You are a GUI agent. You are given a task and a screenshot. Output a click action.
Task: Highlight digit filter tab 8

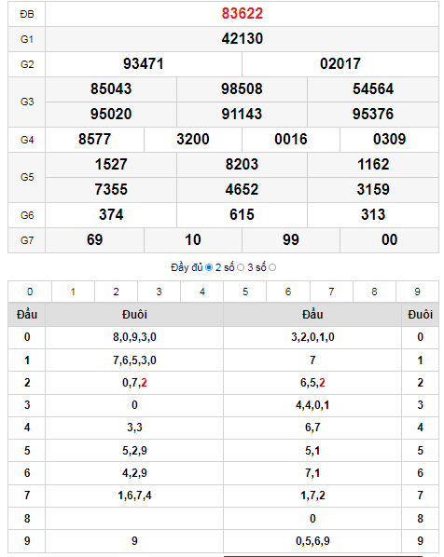[x=374, y=292]
